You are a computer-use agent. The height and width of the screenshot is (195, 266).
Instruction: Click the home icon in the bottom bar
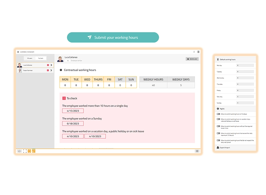19,151
